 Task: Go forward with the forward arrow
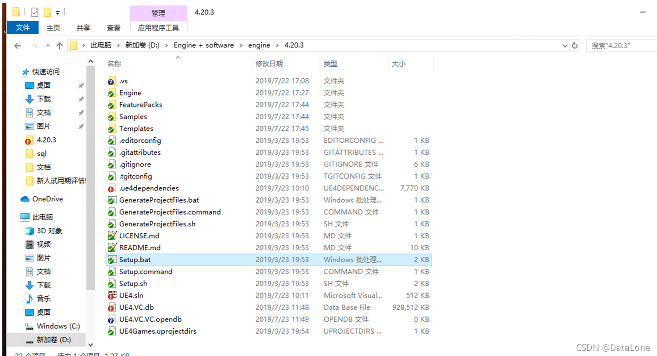(x=34, y=45)
